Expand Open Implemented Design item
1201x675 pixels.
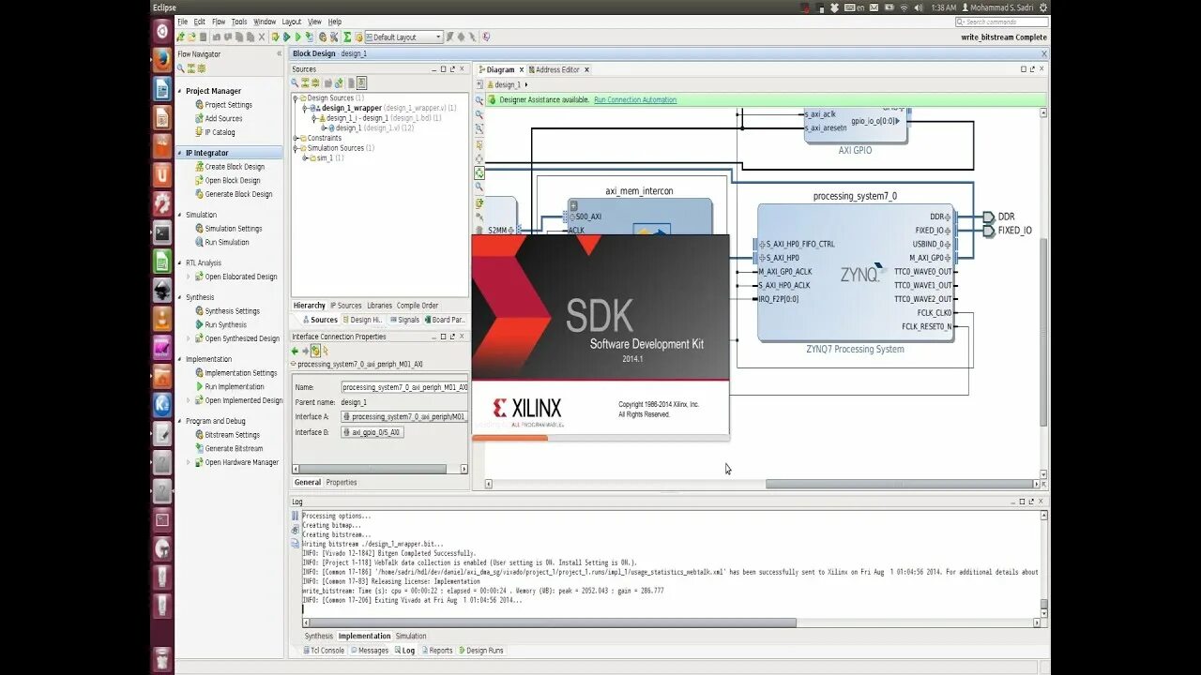pos(189,400)
